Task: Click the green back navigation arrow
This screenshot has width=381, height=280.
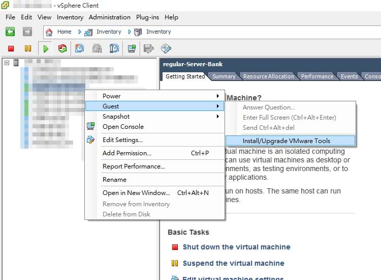Action: pos(10,32)
